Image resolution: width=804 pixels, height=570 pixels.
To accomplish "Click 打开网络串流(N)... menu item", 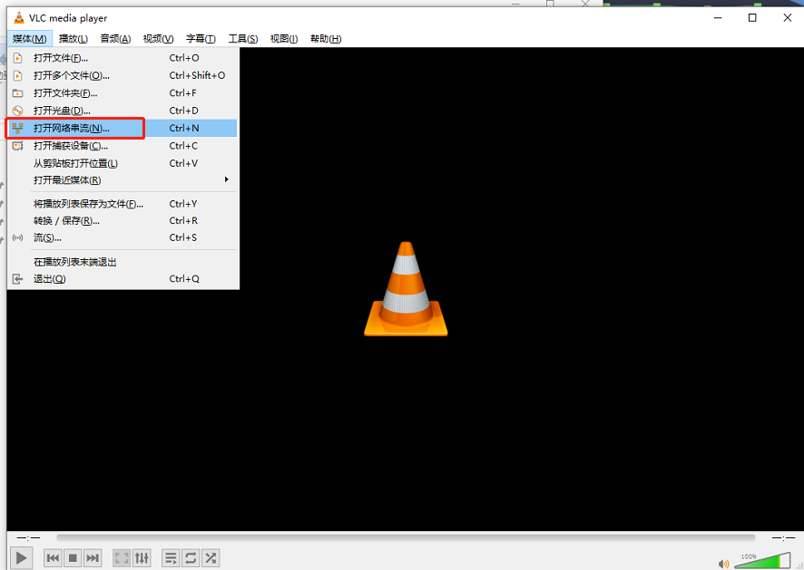I will coord(123,128).
